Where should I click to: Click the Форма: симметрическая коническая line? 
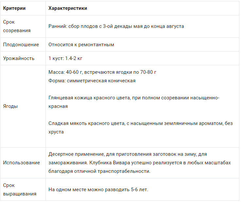coord(92,81)
